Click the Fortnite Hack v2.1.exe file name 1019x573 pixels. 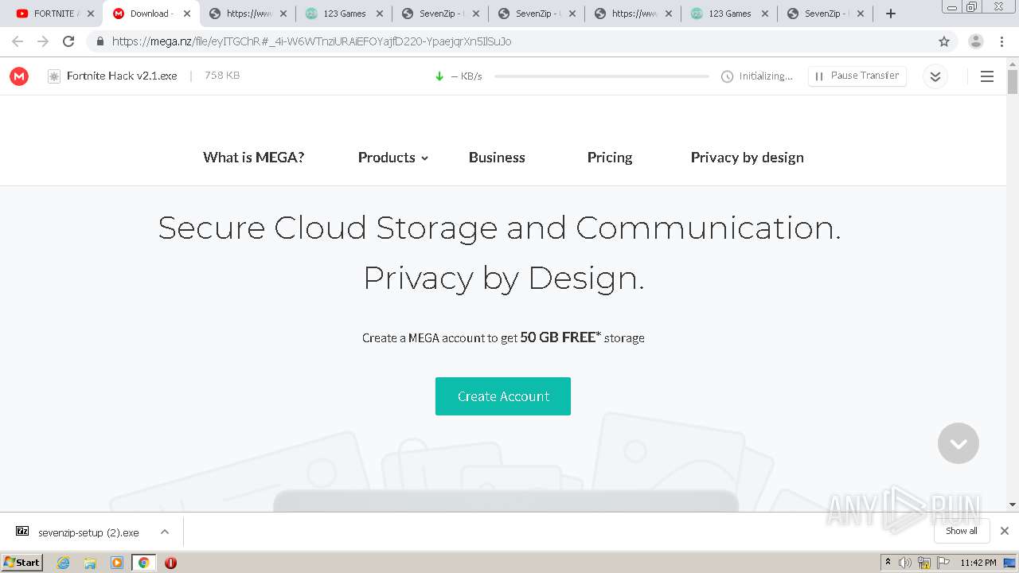point(122,76)
